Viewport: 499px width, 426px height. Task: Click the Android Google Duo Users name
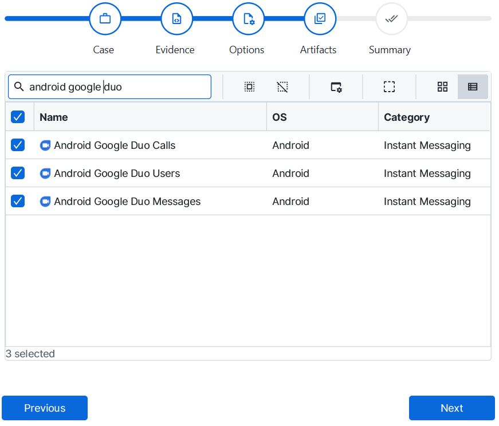[x=117, y=173]
